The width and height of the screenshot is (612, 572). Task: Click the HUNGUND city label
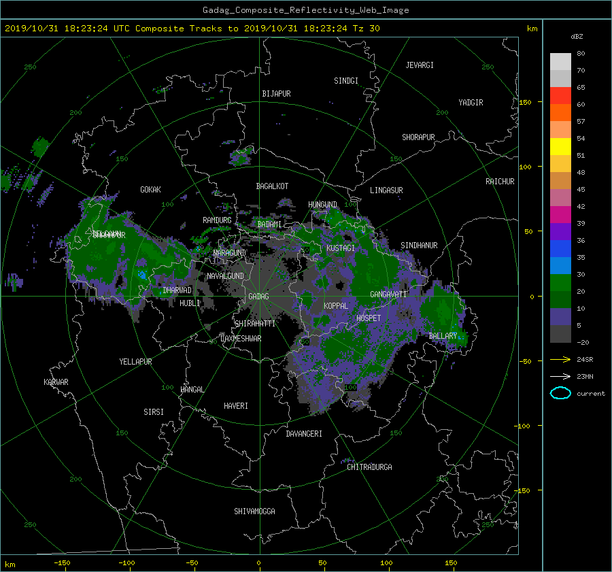point(322,205)
